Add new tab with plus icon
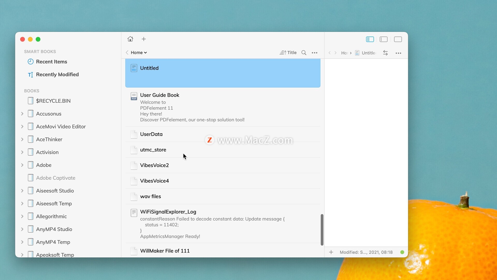The image size is (497, 280). pos(144,39)
